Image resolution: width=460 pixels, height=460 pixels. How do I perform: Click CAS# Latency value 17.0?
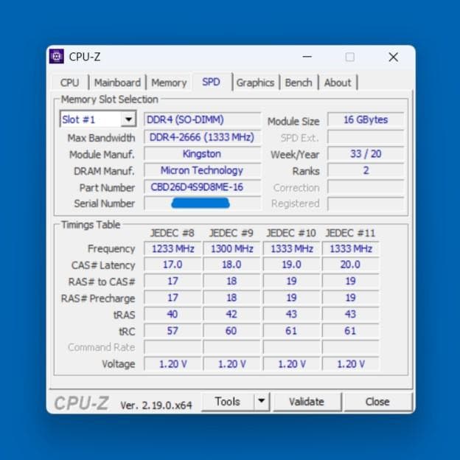click(x=172, y=265)
